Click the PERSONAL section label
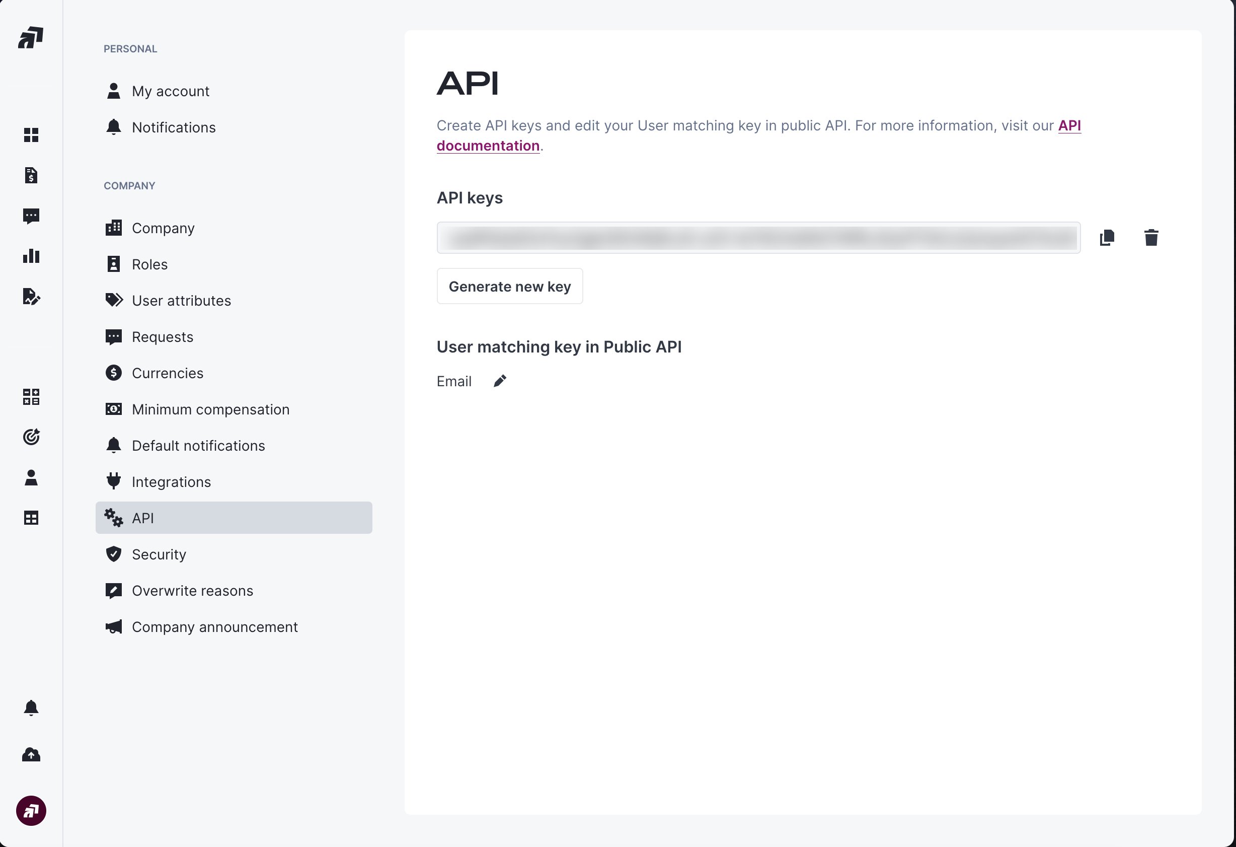 [x=130, y=49]
